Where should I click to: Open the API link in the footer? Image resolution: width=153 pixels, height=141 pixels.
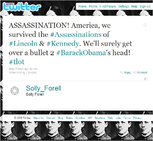[x=90, y=118]
